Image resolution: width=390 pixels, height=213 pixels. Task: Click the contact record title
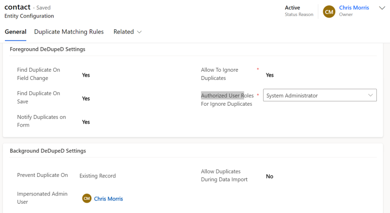coord(18,7)
